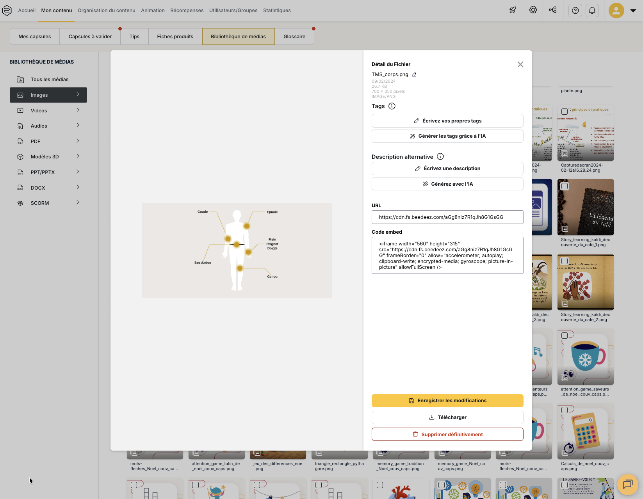
Task: Click the organization tree icon
Action: [x=553, y=10]
